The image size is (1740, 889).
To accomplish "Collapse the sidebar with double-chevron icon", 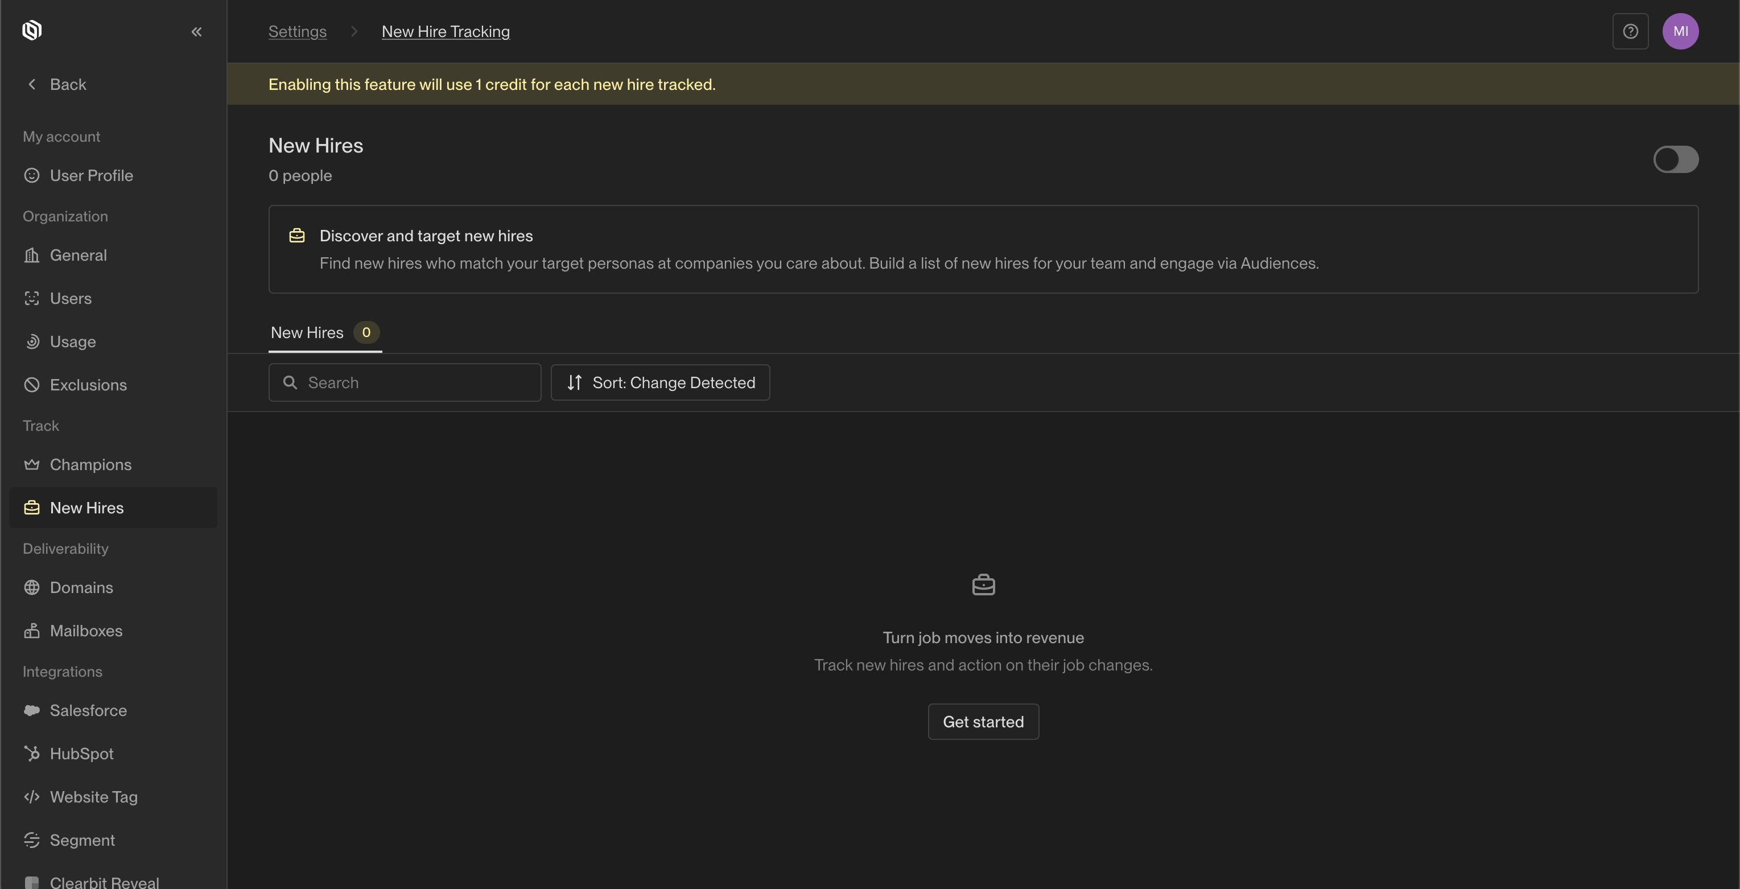I will [x=196, y=32].
